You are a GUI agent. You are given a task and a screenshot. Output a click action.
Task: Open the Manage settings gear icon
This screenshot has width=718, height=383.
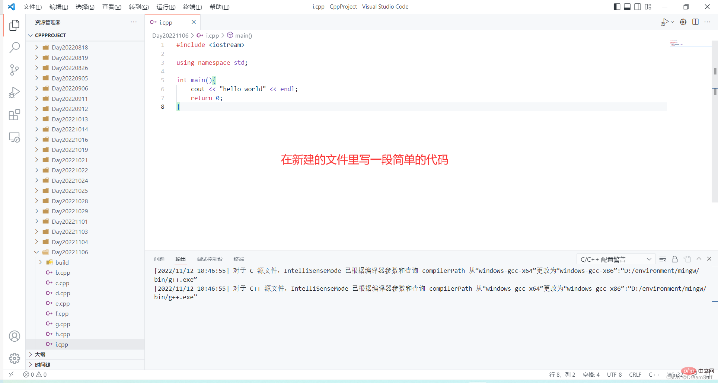point(683,22)
